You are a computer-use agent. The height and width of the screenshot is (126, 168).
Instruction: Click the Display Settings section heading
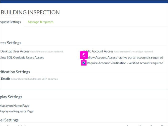11,97
